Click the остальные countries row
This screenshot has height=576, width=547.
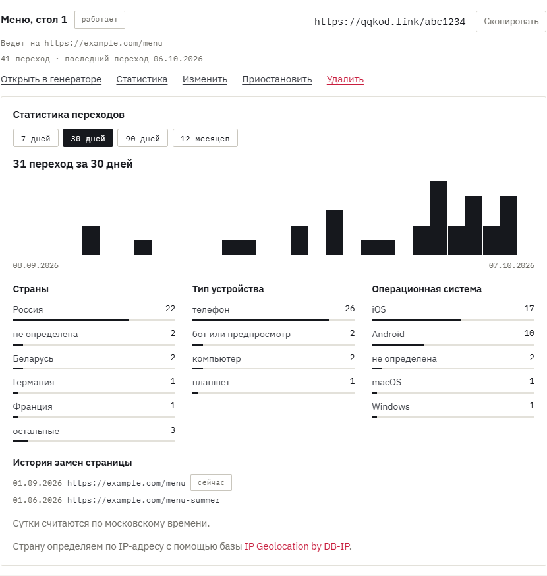[94, 435]
